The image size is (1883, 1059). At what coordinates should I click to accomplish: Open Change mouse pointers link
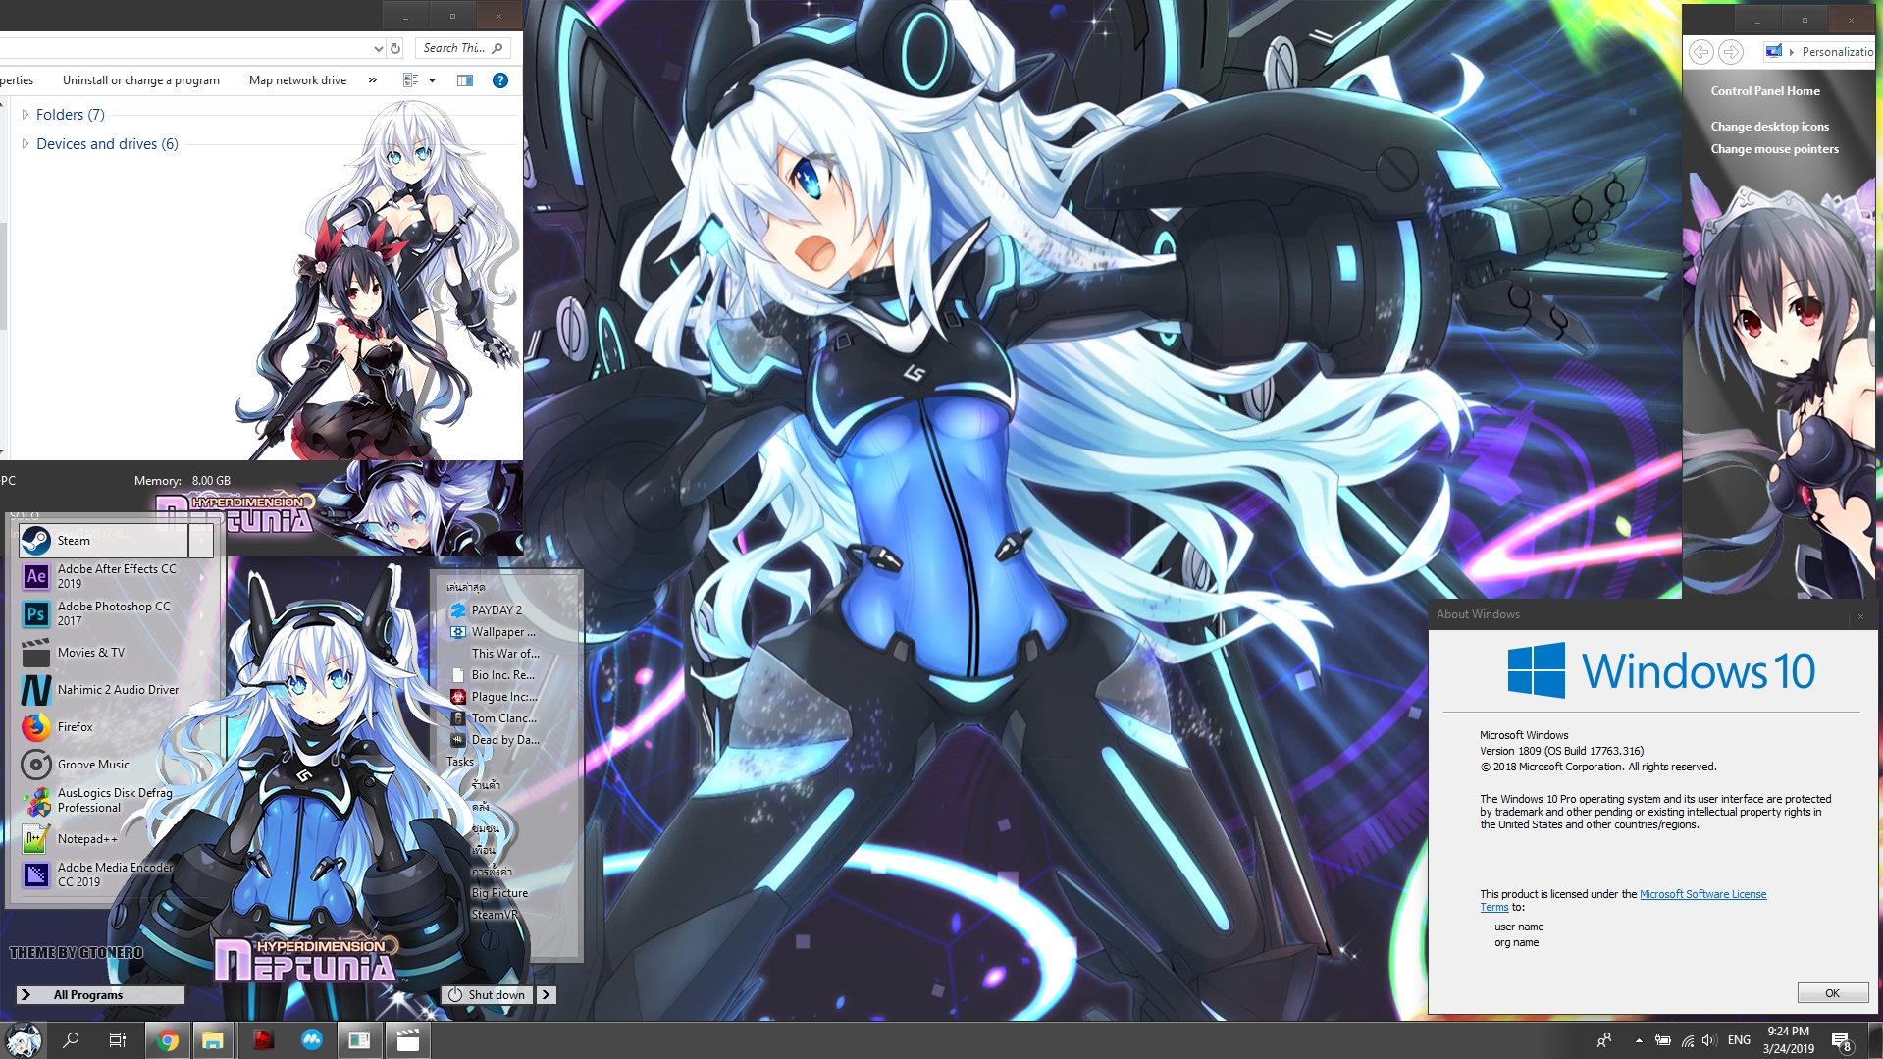tap(1774, 149)
